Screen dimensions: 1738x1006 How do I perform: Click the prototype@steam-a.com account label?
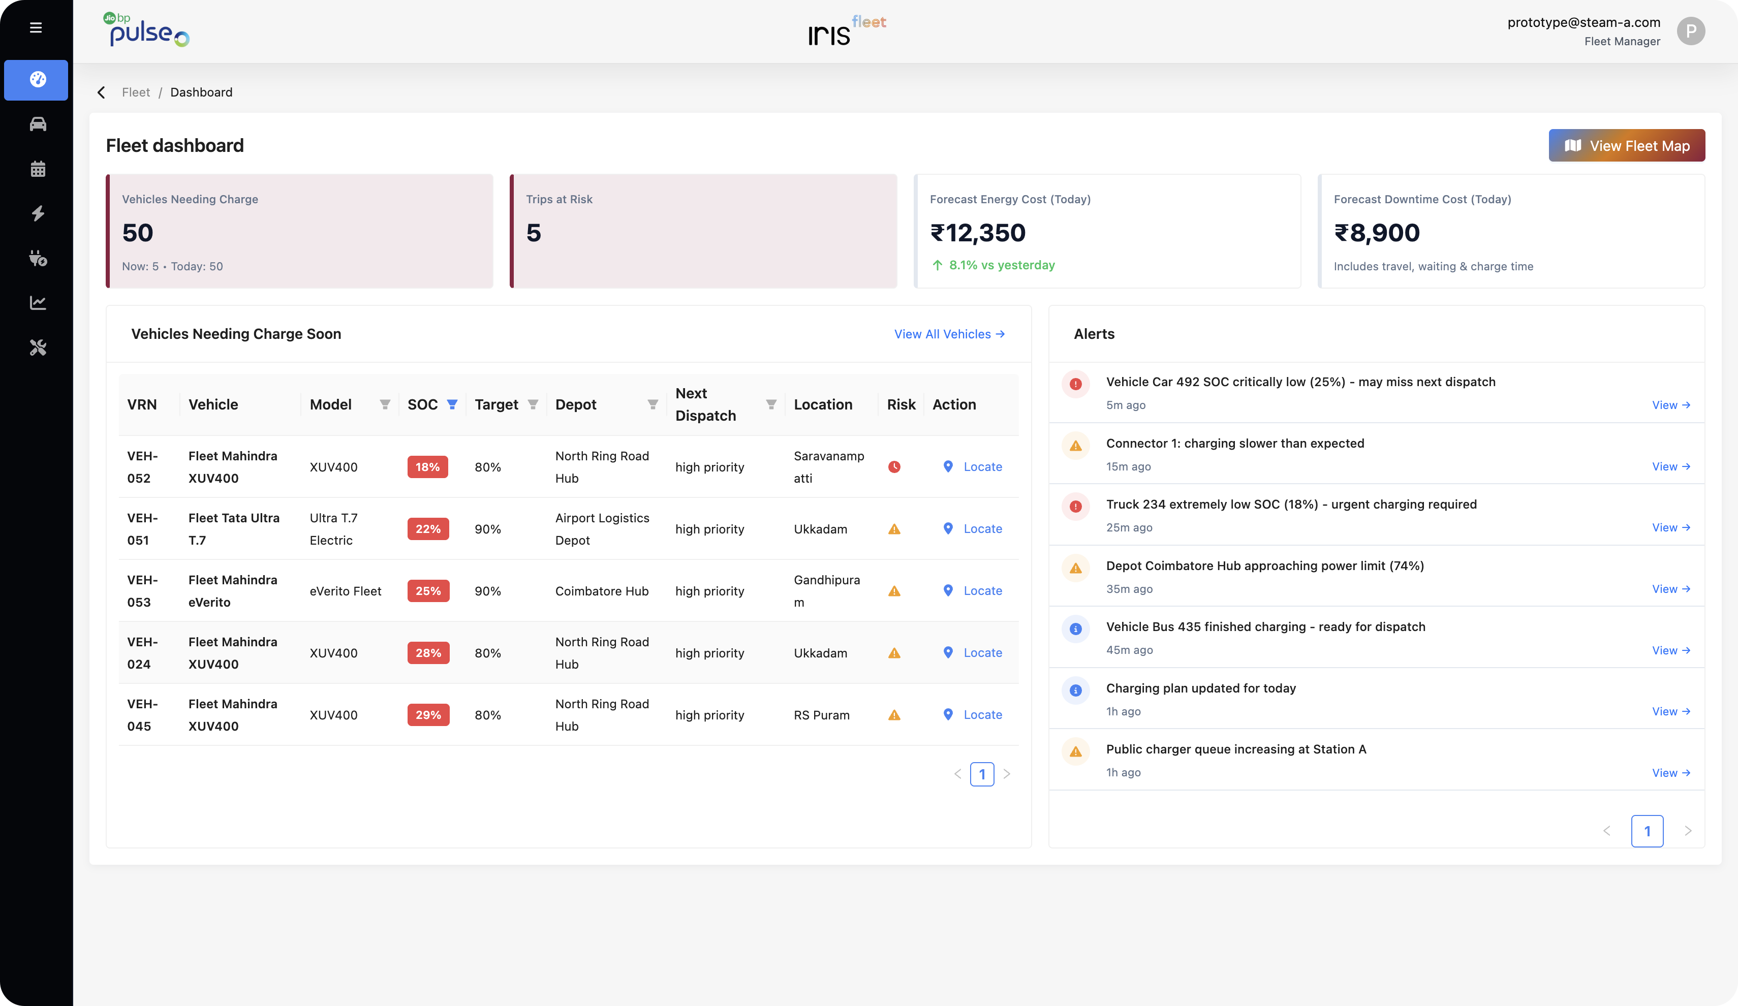tap(1584, 22)
